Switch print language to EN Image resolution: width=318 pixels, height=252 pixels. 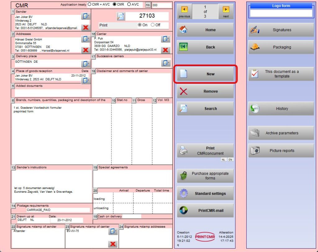tap(230, 160)
